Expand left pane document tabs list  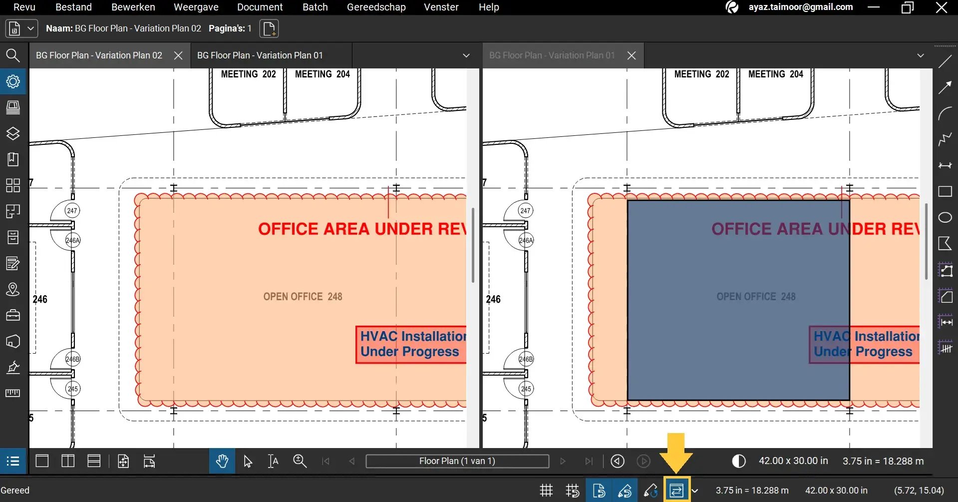coord(466,55)
